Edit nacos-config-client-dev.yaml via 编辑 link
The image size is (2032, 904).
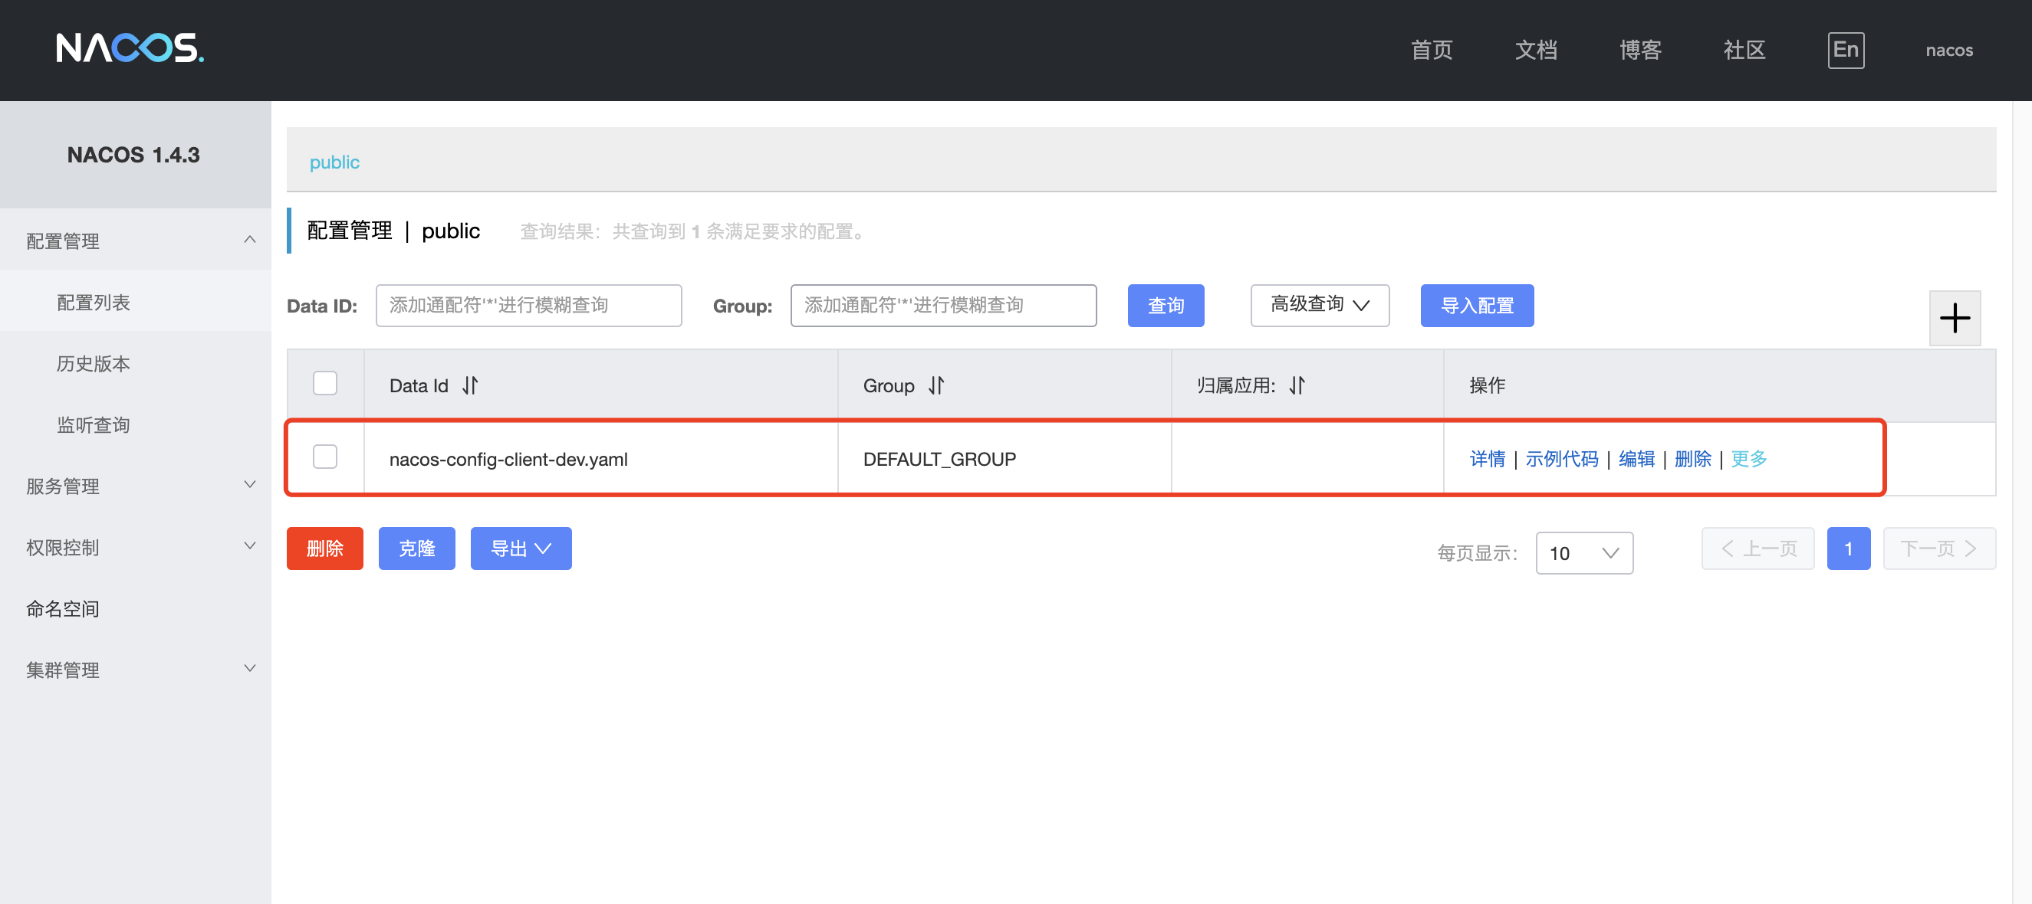tap(1636, 458)
